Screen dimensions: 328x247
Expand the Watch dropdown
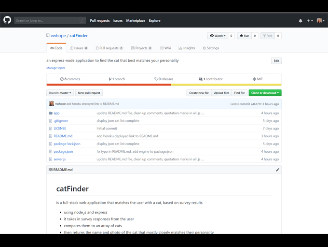point(218,36)
